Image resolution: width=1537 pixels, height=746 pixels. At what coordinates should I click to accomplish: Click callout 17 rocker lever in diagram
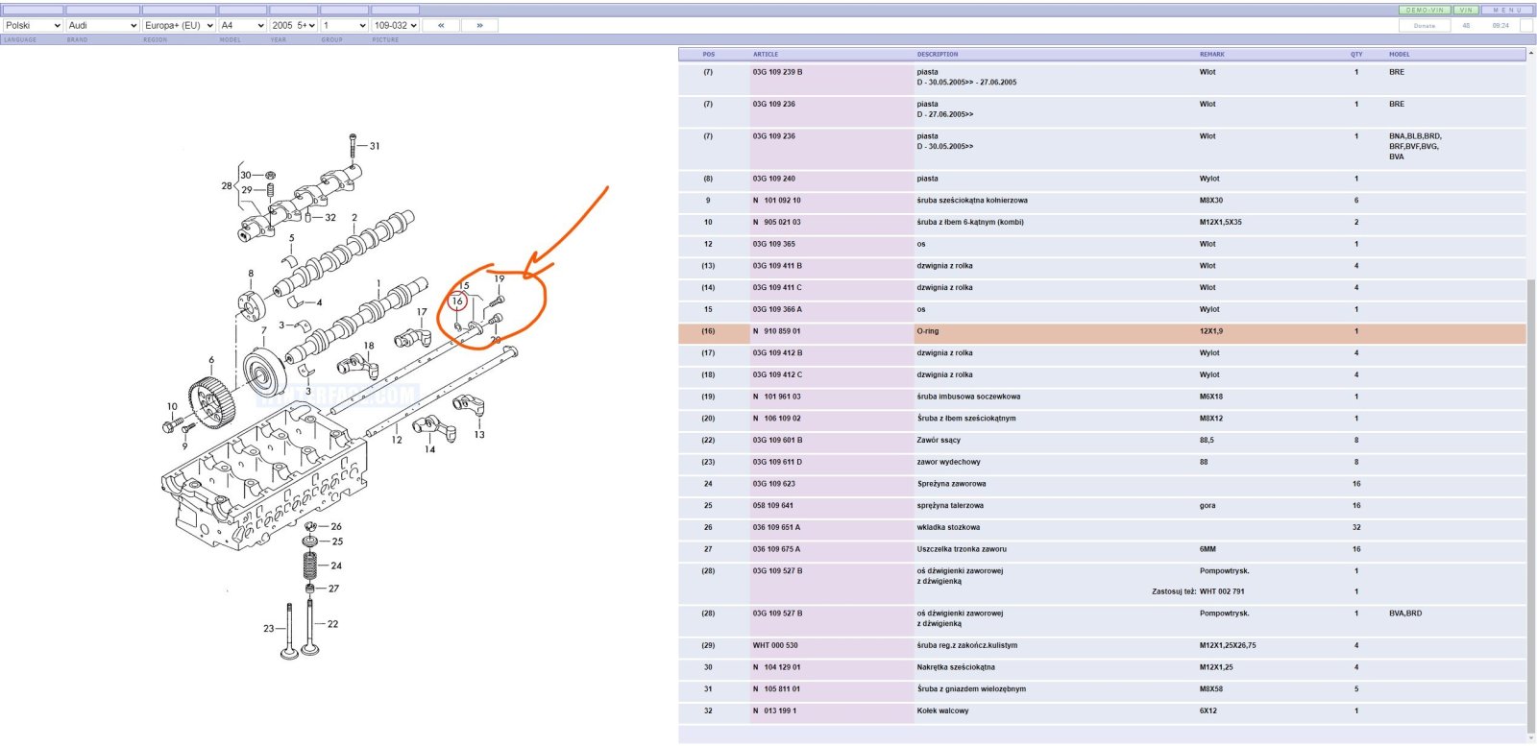(x=421, y=312)
